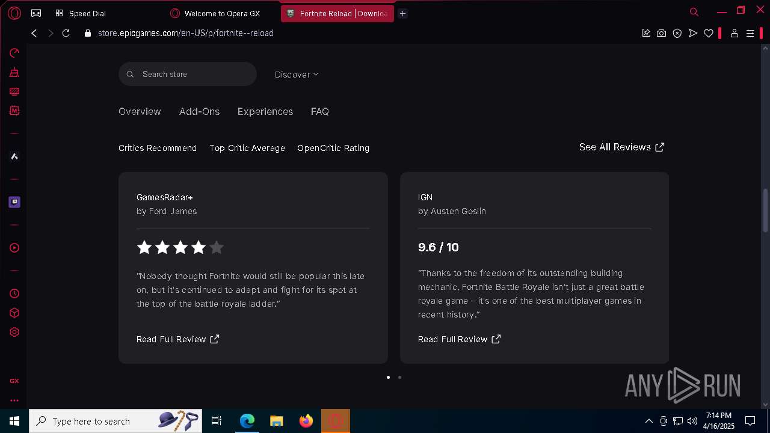Open GX Control speedometer icon in sidebar
This screenshot has width=770, height=433.
(14, 53)
